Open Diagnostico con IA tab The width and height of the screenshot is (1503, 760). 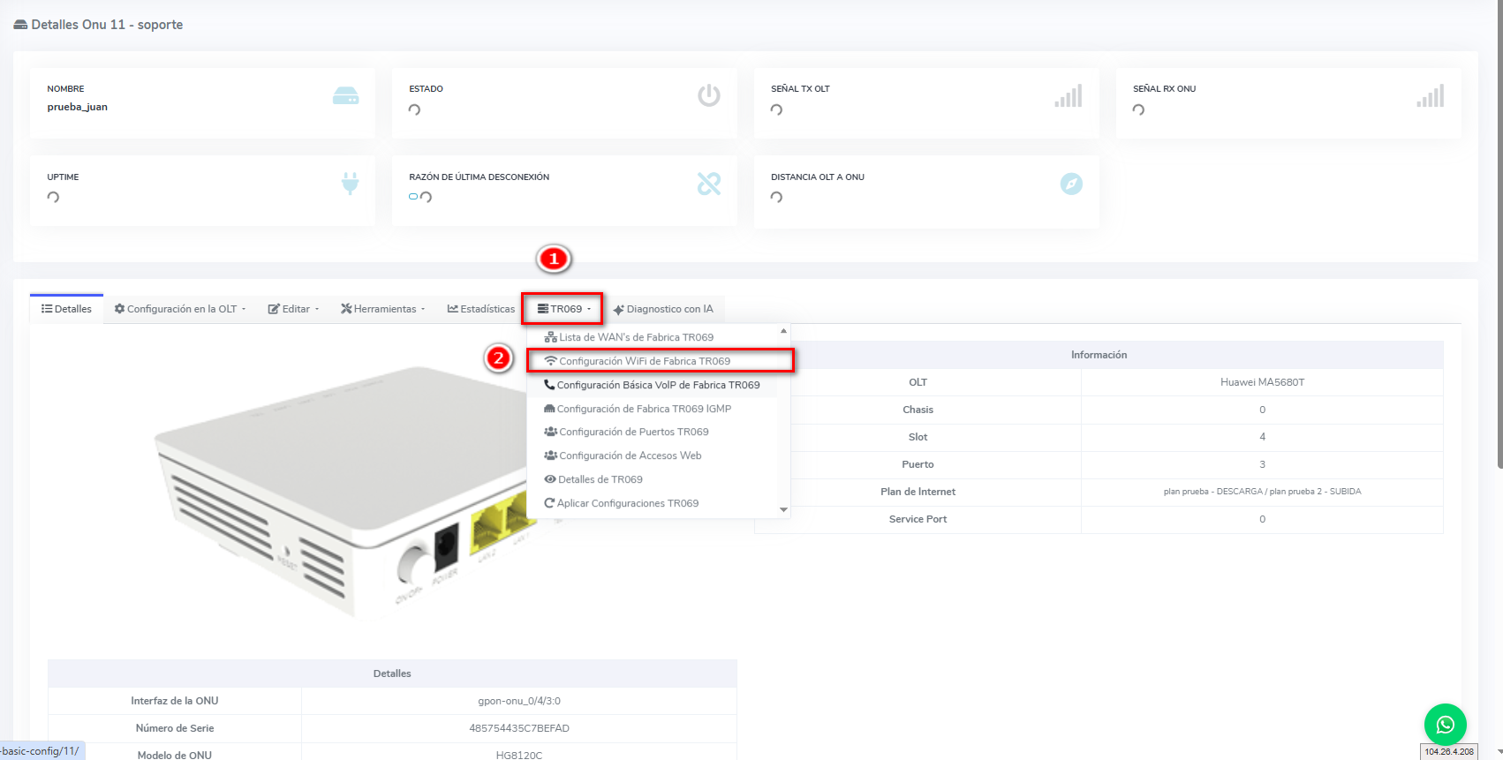point(663,309)
